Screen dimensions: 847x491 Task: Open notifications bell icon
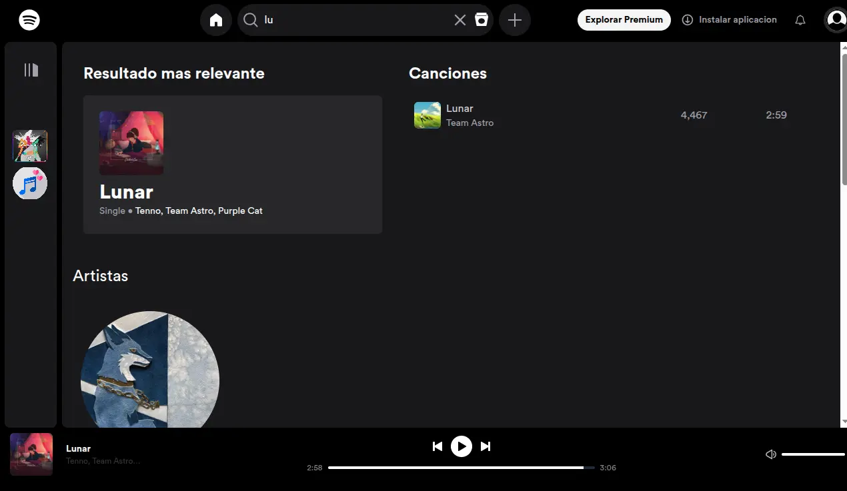[800, 20]
